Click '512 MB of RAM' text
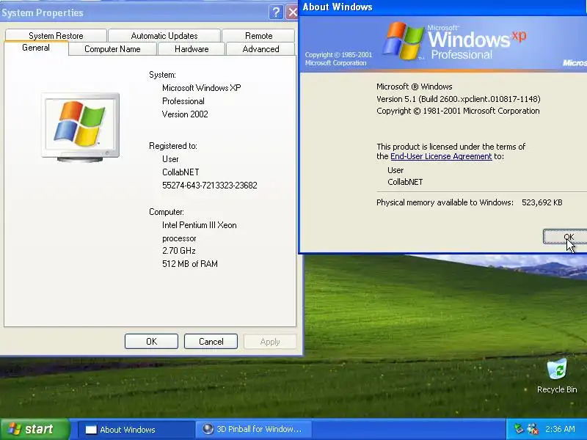The height and width of the screenshot is (440, 587). [190, 264]
